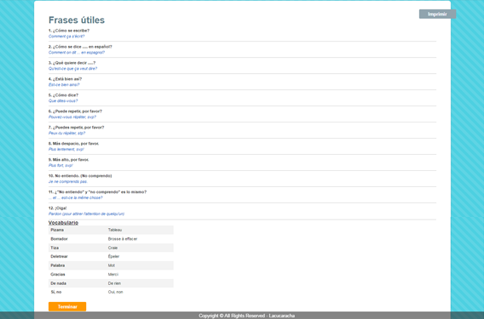The image size is (484, 319).
Task: Click phrase "¿Cómo dice?"
Action: [66, 95]
